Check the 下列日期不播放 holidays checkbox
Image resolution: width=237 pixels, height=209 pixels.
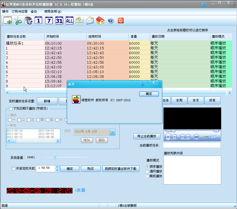(11, 109)
